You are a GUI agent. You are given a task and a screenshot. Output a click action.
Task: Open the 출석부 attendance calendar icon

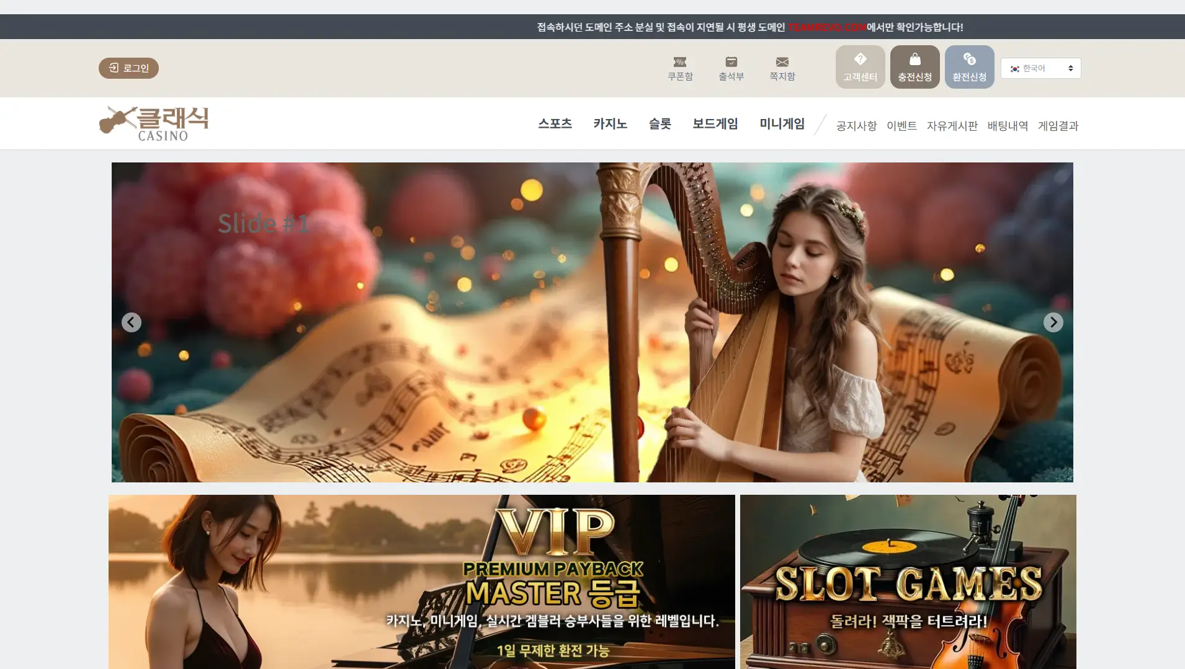[731, 62]
